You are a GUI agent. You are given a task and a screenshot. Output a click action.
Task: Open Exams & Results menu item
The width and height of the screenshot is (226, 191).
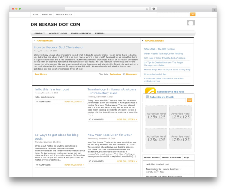(x=81, y=33)
